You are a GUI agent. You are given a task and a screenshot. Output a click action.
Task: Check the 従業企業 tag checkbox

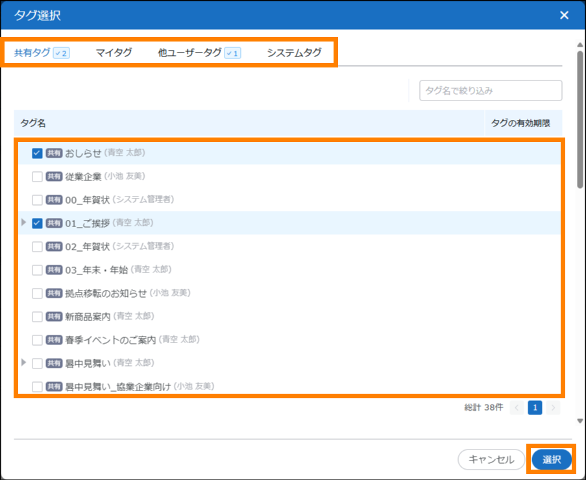tap(37, 176)
